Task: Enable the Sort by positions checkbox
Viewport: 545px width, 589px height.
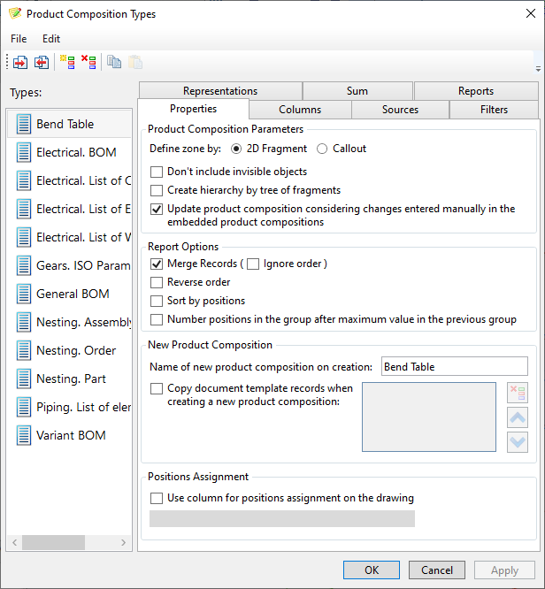Action: pos(157,301)
